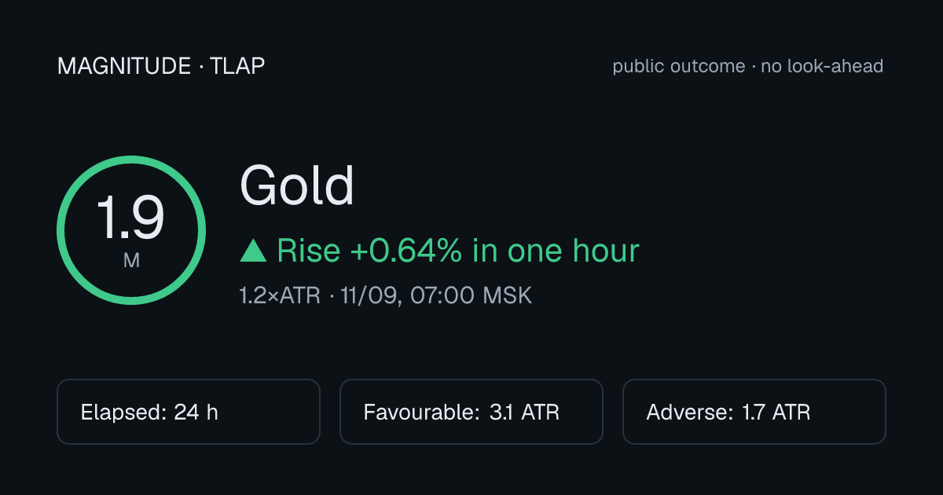Click the 11/09, 07:00 MSK timestamp
Image resolution: width=943 pixels, height=495 pixels.
(436, 296)
